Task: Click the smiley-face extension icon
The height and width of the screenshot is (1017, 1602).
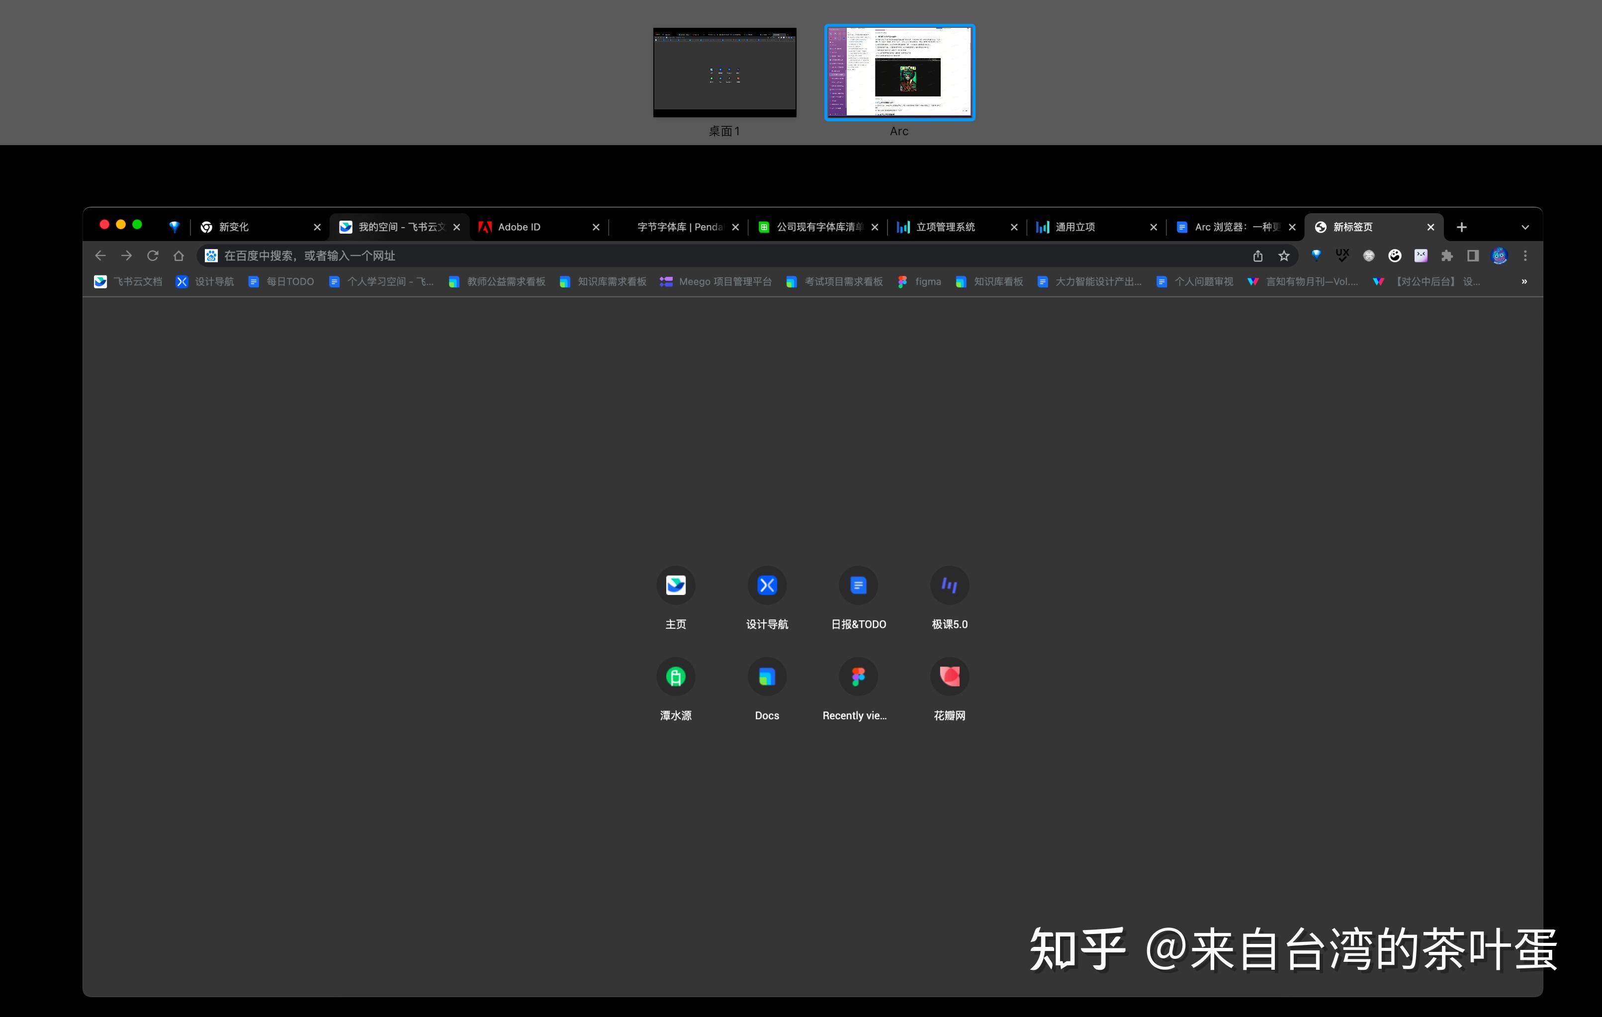Action: (1395, 255)
